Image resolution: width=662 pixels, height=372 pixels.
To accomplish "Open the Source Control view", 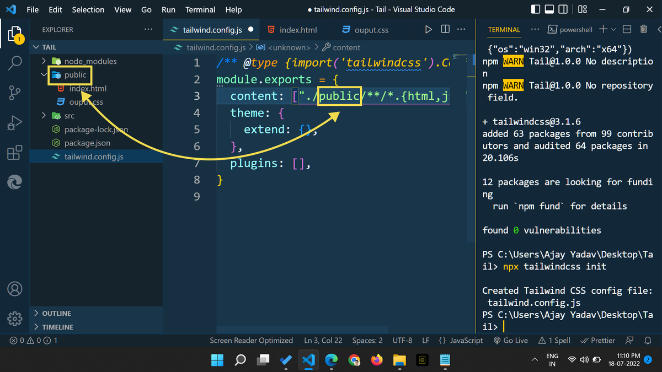I will coord(15,94).
